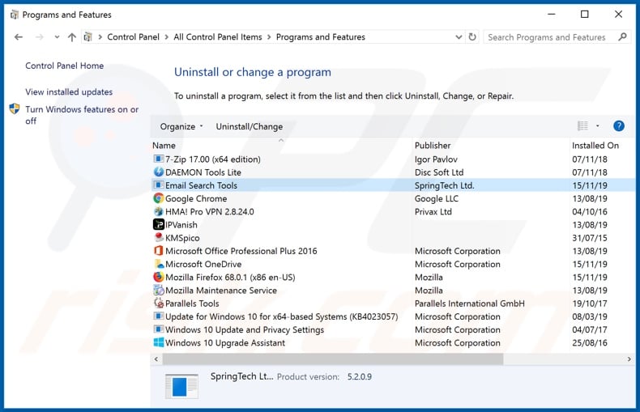The image size is (640, 412).
Task: Click the Email Search Tools icon
Action: pos(158,185)
